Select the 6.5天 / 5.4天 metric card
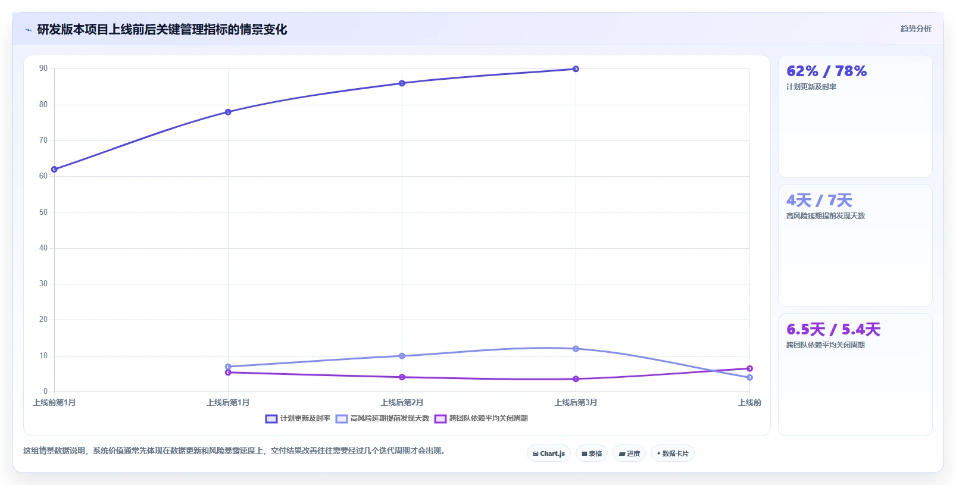 (855, 374)
